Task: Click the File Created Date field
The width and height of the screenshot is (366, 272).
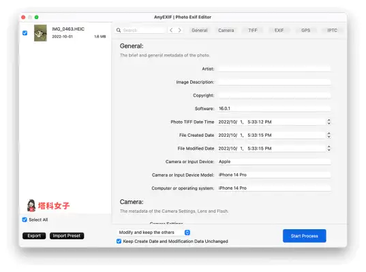Action: pyautogui.click(x=271, y=135)
